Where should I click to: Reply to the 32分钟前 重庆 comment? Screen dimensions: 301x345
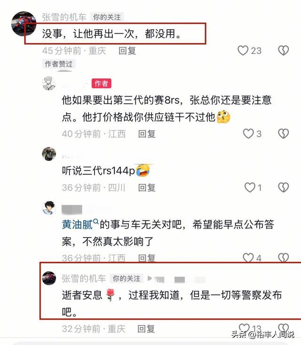[146, 329]
